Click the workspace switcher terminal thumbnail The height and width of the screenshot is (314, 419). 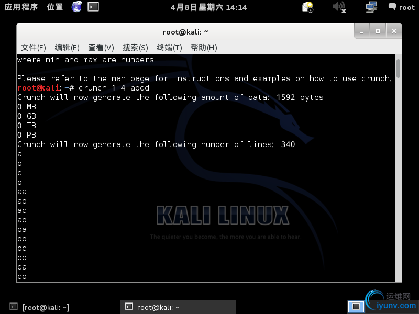pos(356,306)
